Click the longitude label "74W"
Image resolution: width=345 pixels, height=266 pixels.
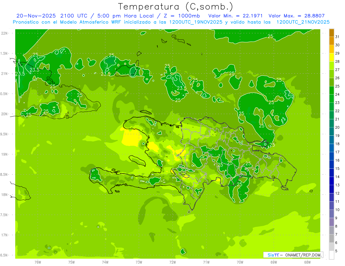[105, 262]
